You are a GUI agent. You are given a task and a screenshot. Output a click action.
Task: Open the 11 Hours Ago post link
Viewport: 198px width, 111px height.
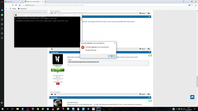pyautogui.click(x=54, y=52)
